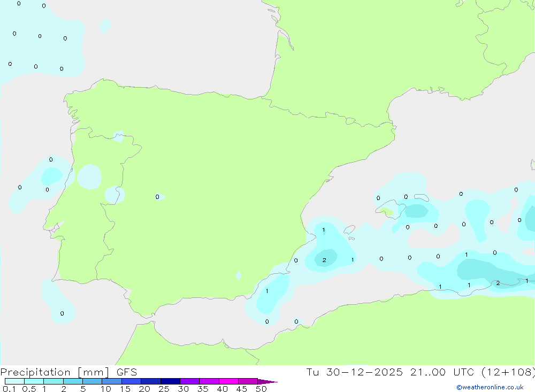Pick the 10–15 mm blue legend swatch
The height and width of the screenshot is (392, 535).
tap(112, 381)
